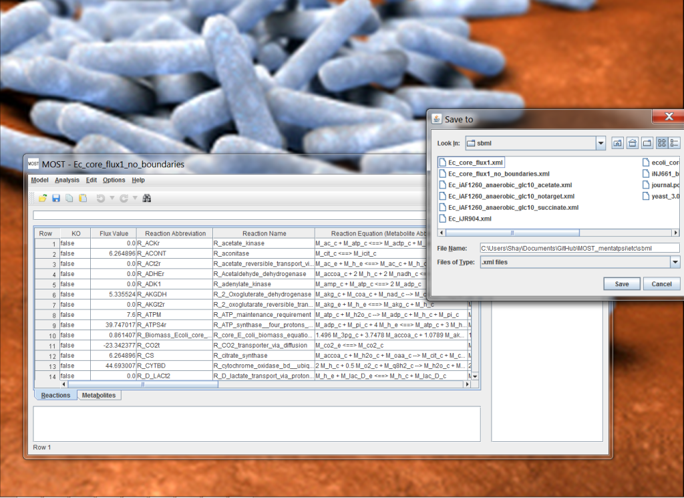Open the Files of Type dropdown
The width and height of the screenshot is (684, 498).
pos(674,262)
